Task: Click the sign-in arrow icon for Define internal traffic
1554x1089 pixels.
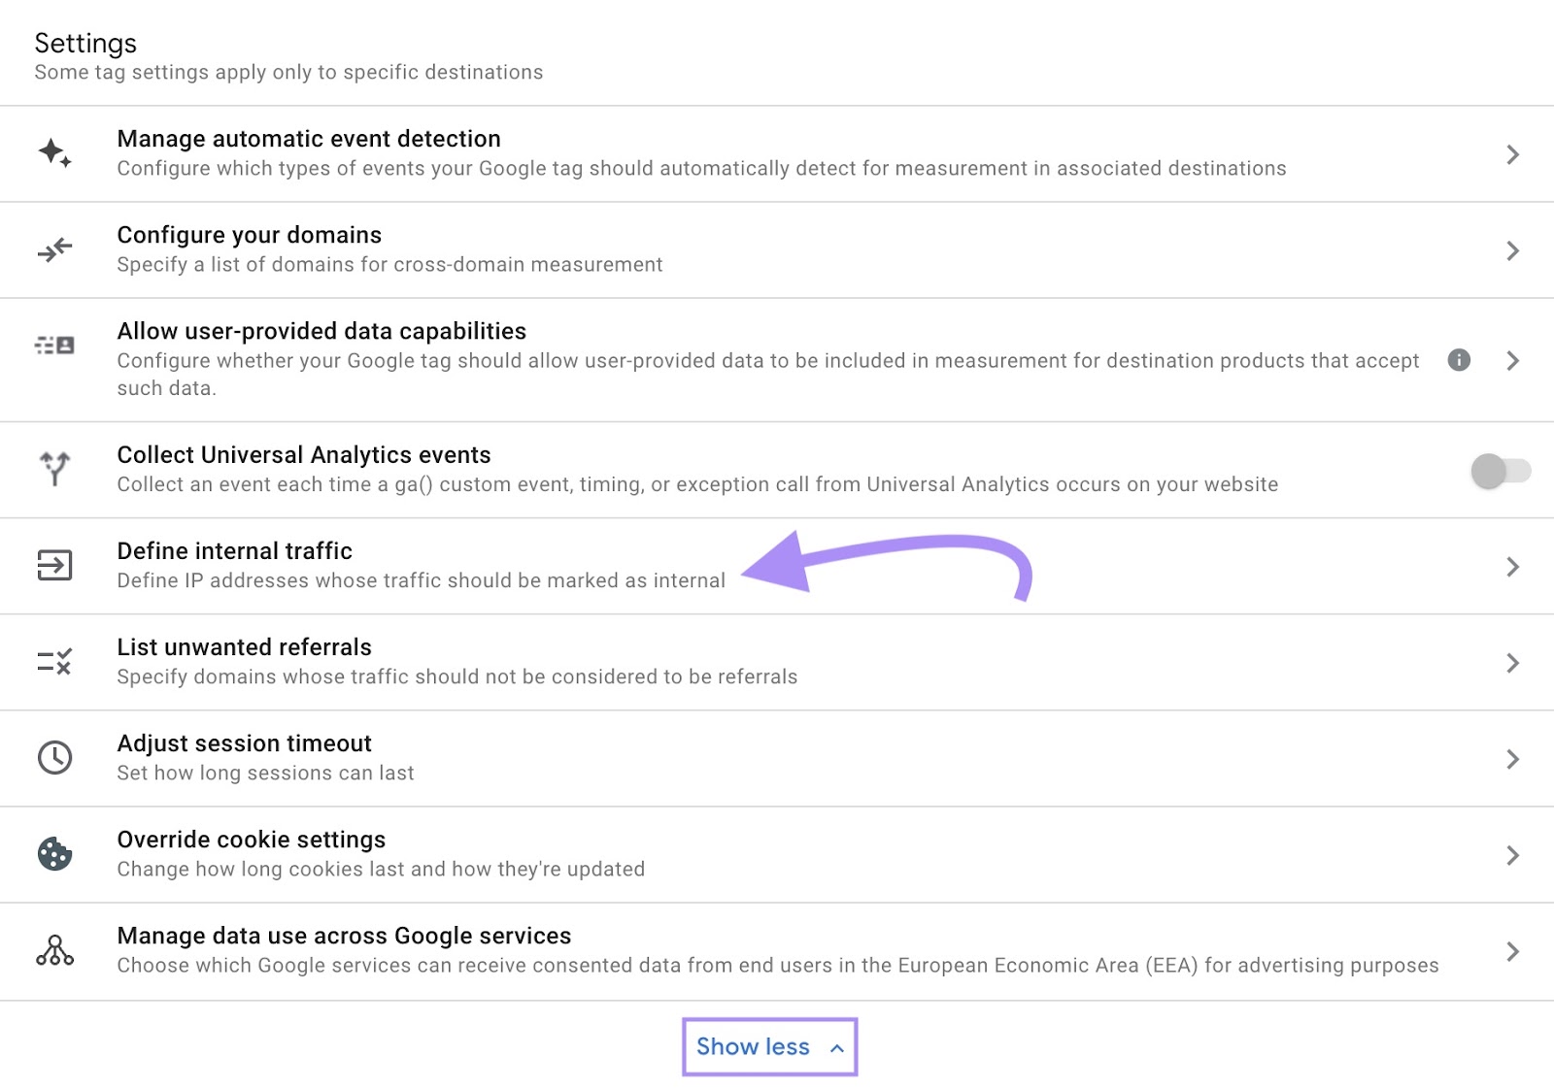Action: 53,565
